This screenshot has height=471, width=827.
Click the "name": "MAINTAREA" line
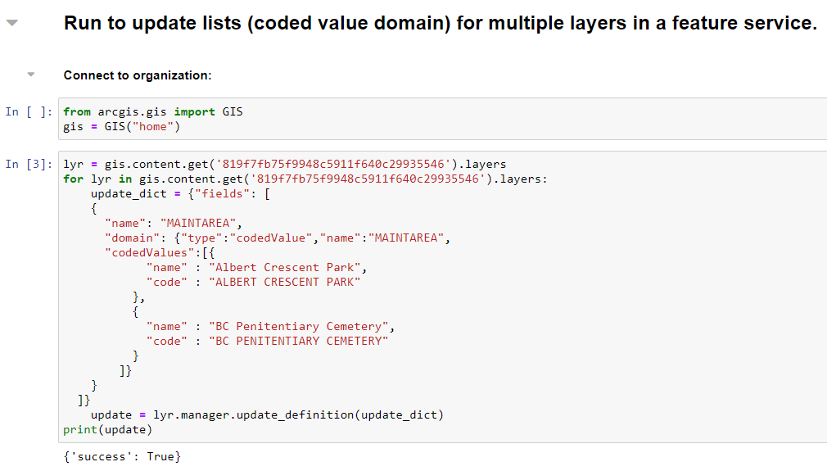click(x=174, y=223)
